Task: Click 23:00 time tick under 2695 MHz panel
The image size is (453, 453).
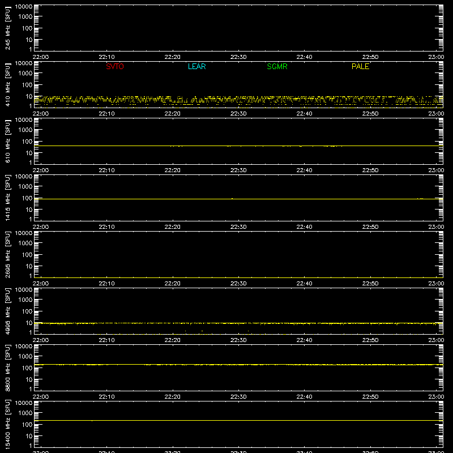Action: coord(436,284)
